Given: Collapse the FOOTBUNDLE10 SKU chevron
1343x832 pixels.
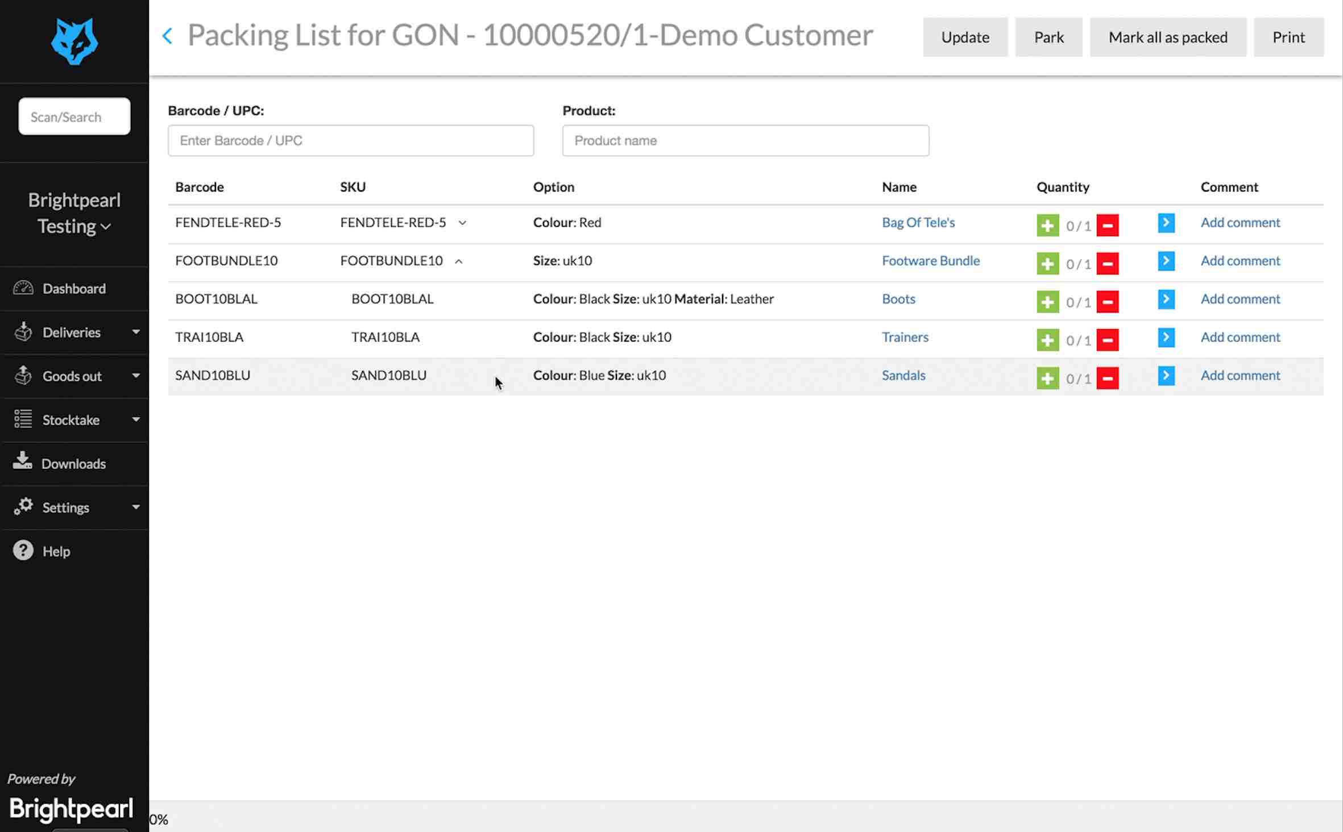Looking at the screenshot, I should click(x=459, y=261).
